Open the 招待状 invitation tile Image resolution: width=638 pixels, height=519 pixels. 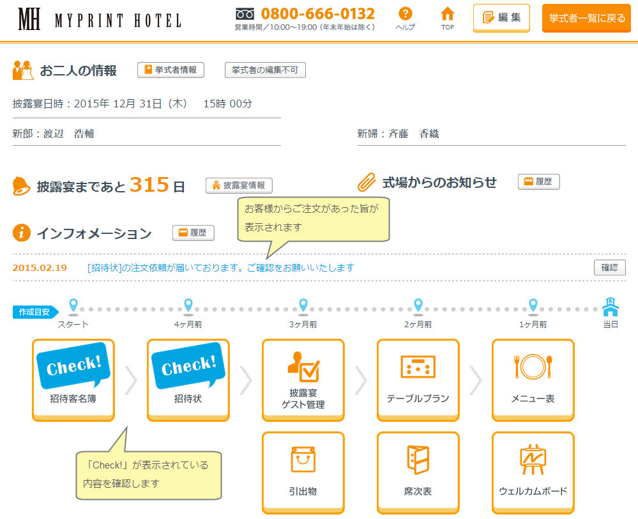coord(188,380)
